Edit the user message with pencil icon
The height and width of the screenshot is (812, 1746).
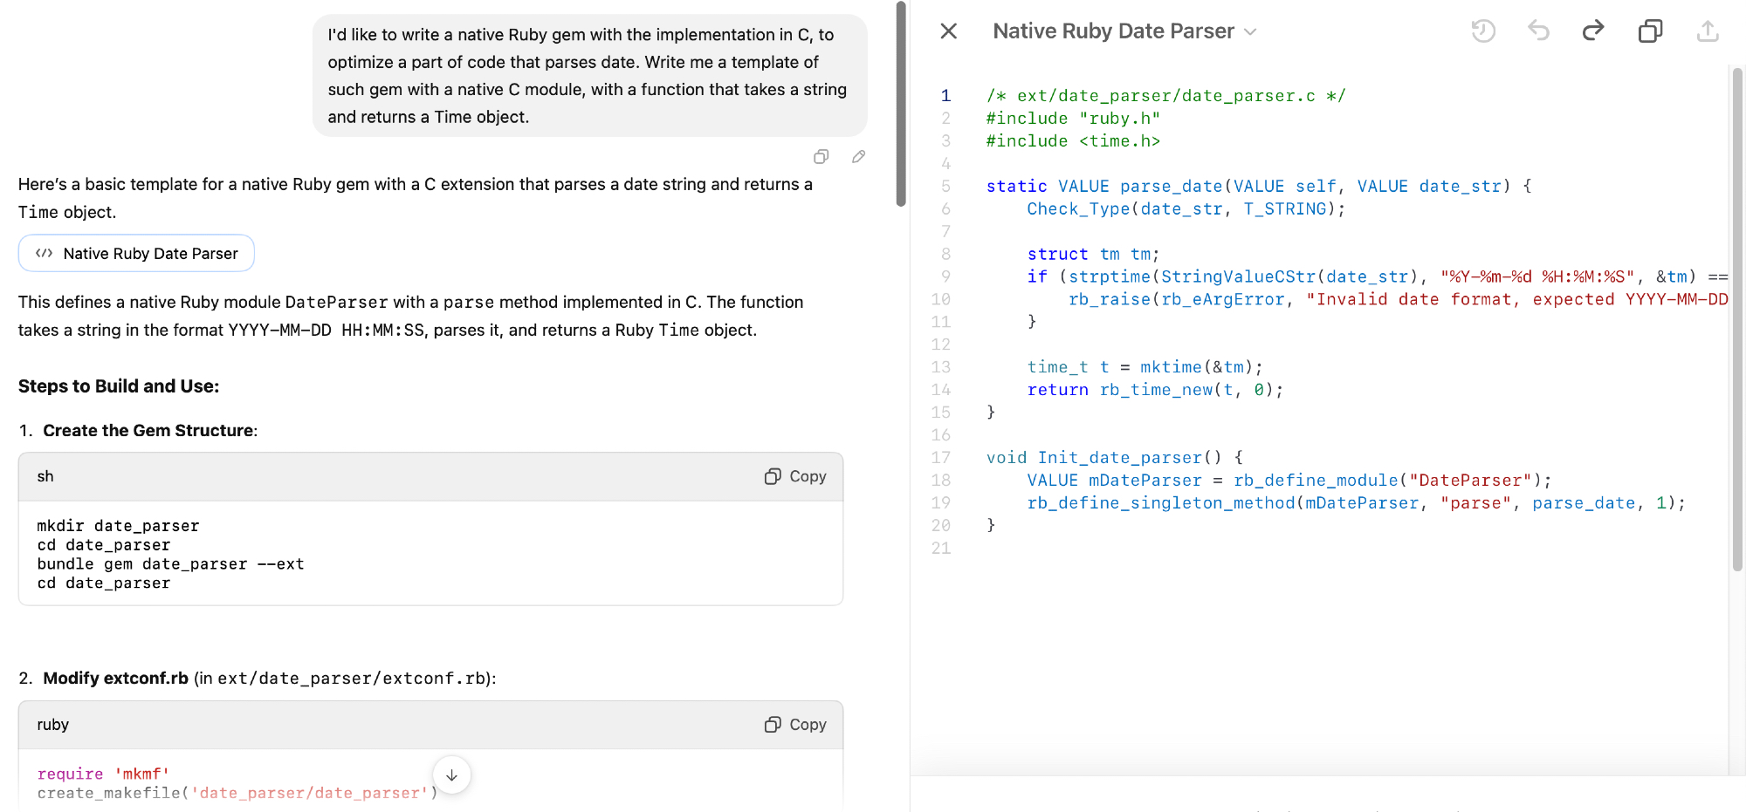pyautogui.click(x=859, y=157)
